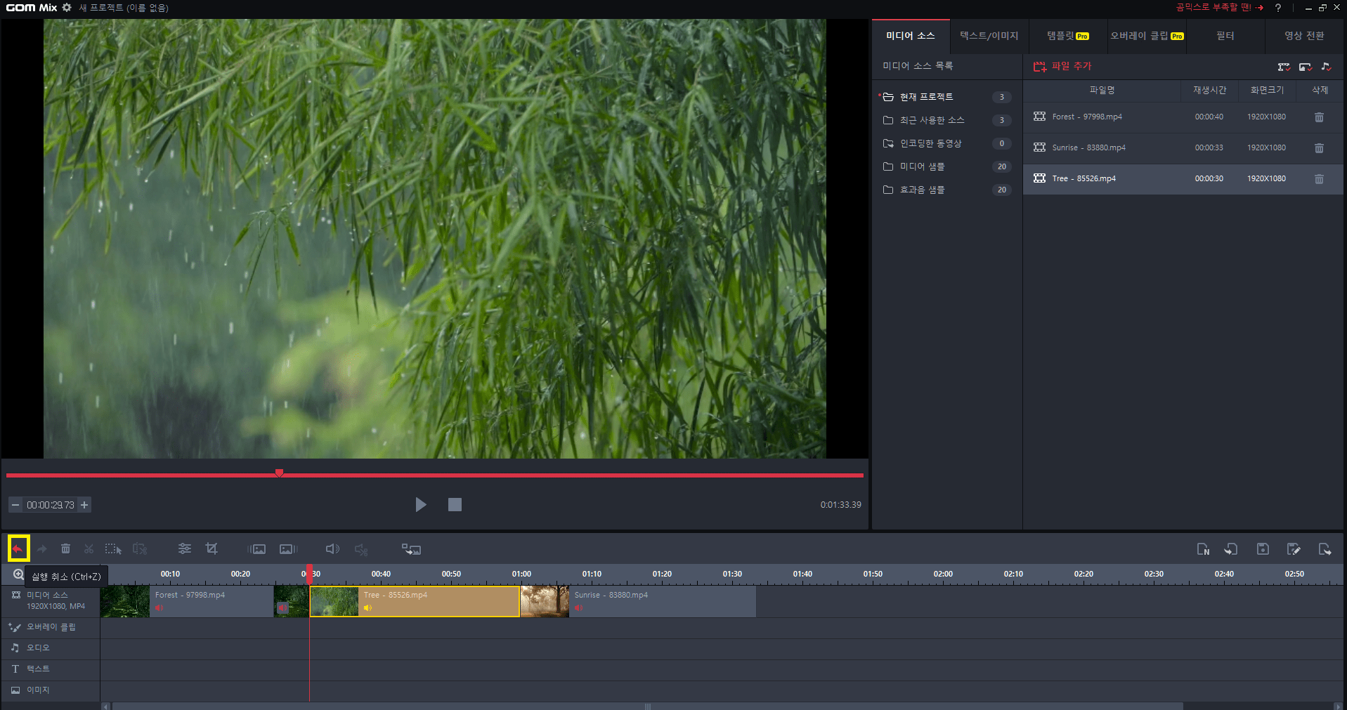Click plus button beside current timecode
The height and width of the screenshot is (710, 1347).
84,505
